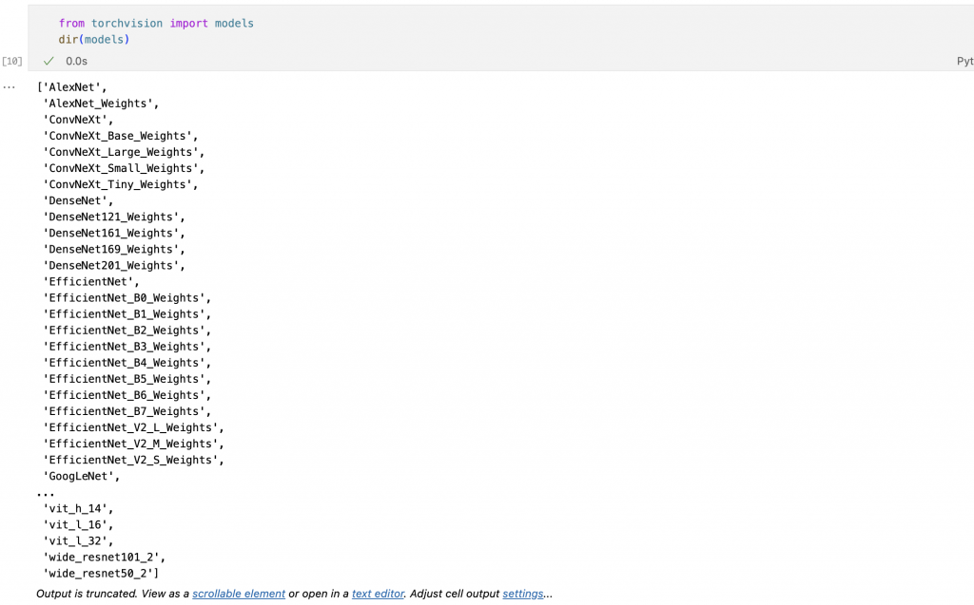The width and height of the screenshot is (974, 605).
Task: Click the 'GoogLeNet' output line
Action: pos(82,476)
